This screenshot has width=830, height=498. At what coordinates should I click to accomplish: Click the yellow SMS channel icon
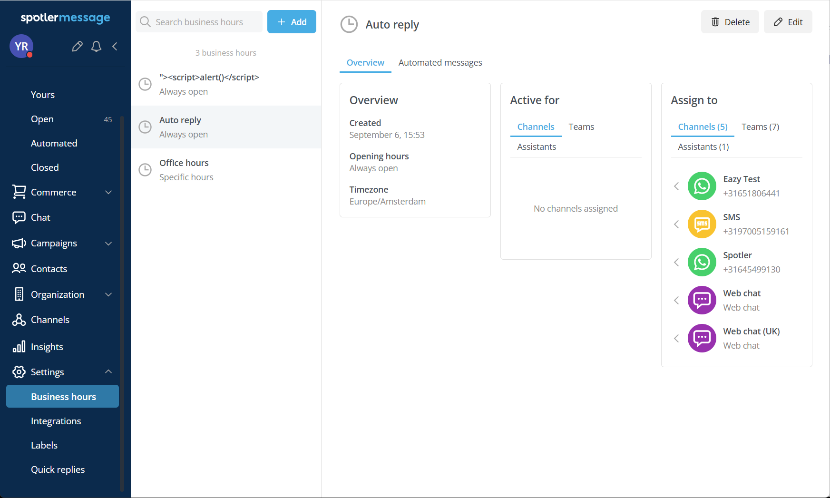tap(702, 224)
